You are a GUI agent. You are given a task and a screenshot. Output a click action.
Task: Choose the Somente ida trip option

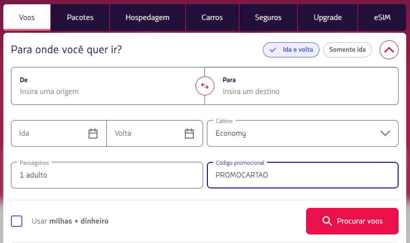[x=347, y=50]
